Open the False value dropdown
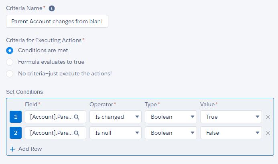This screenshot has height=164, width=278. pyautogui.click(x=231, y=133)
